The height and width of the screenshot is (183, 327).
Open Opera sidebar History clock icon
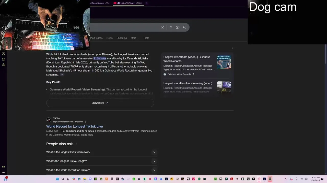[x=4, y=54]
